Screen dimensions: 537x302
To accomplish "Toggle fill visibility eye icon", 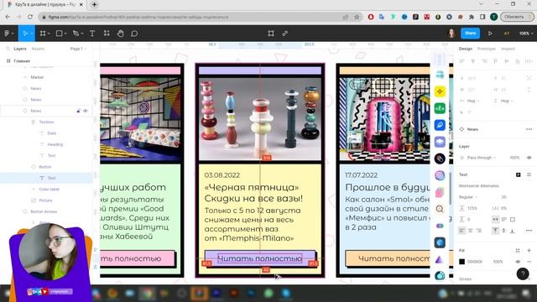I will pos(518,262).
